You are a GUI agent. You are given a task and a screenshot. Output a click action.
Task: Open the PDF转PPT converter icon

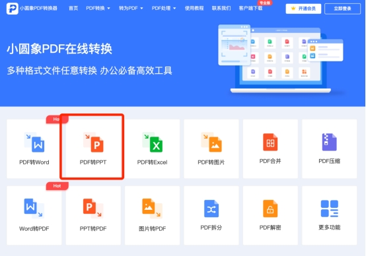(93, 143)
